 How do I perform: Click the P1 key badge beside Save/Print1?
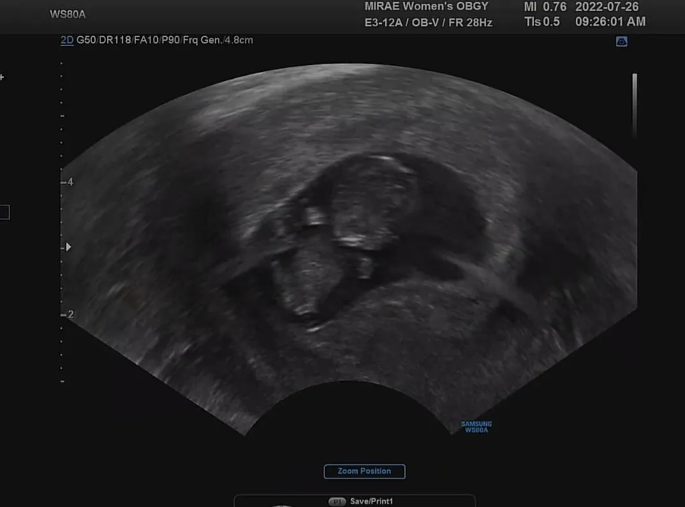[337, 502]
